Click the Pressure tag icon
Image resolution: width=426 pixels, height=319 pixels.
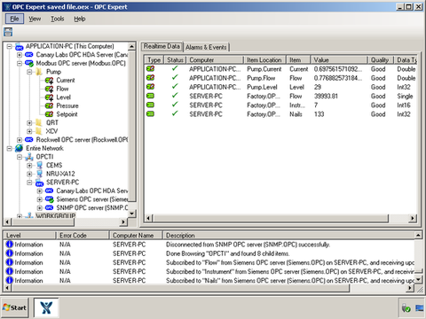[49, 105]
